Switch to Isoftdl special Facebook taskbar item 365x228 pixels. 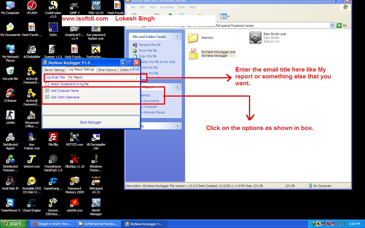click(98, 224)
